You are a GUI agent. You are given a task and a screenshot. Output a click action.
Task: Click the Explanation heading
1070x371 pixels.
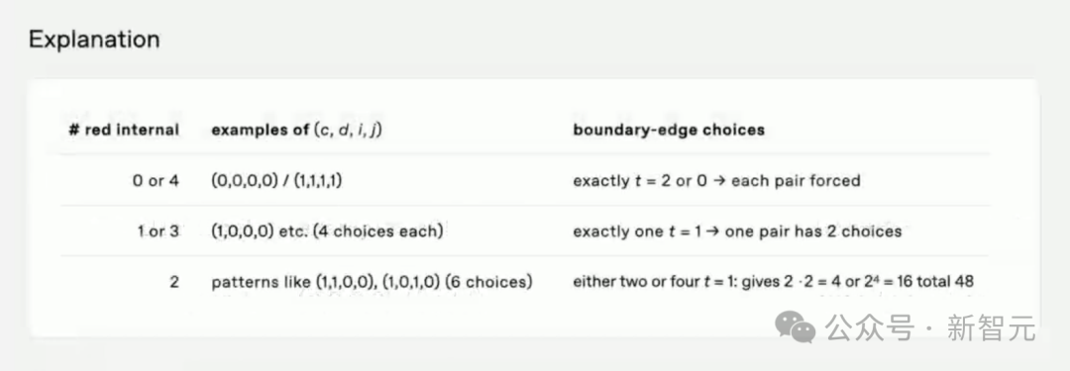coord(94,41)
